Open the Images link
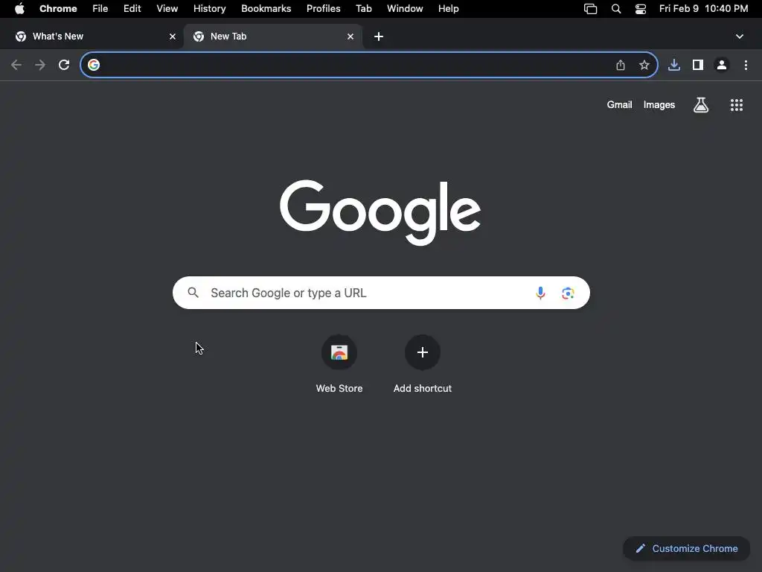This screenshot has width=762, height=572. 659,104
